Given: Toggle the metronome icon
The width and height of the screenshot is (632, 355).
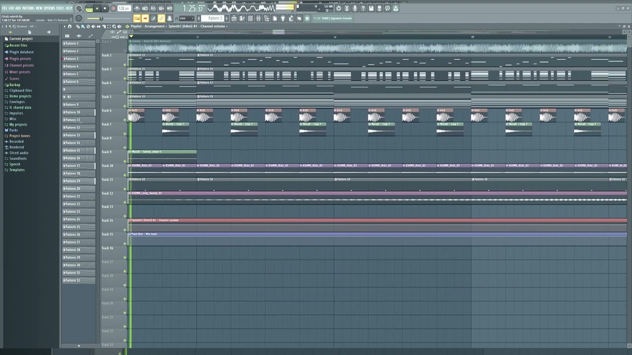Looking at the screenshot, I should pyautogui.click(x=137, y=8).
